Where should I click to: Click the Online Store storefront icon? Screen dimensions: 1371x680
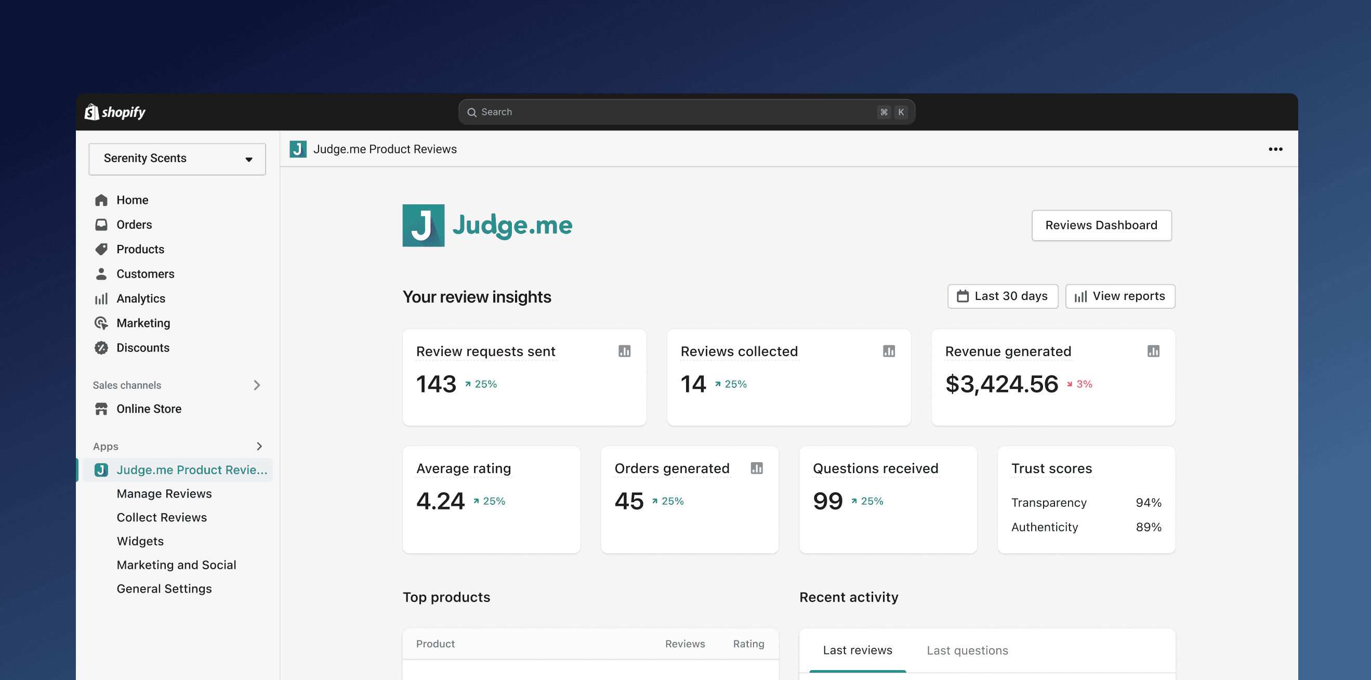pyautogui.click(x=101, y=409)
